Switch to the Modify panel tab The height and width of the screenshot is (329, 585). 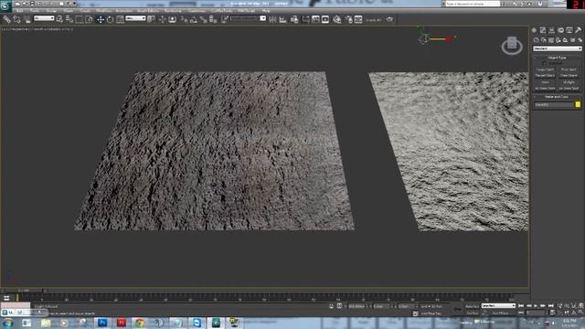pos(543,30)
